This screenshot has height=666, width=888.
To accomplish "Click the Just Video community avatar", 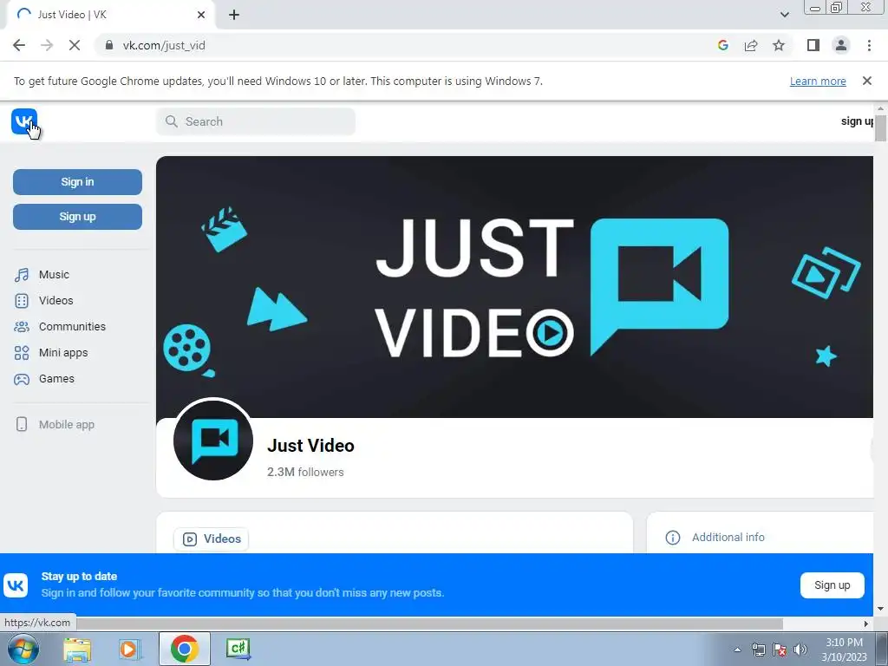I will pyautogui.click(x=213, y=440).
